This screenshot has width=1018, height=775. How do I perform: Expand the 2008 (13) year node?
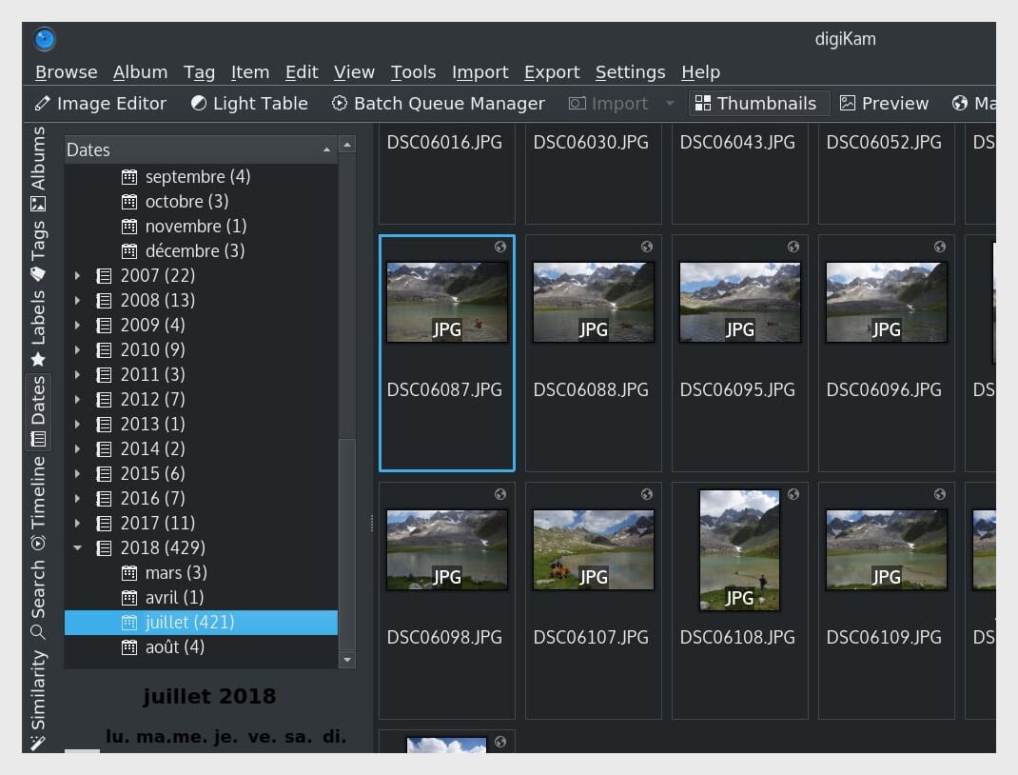[x=77, y=300]
